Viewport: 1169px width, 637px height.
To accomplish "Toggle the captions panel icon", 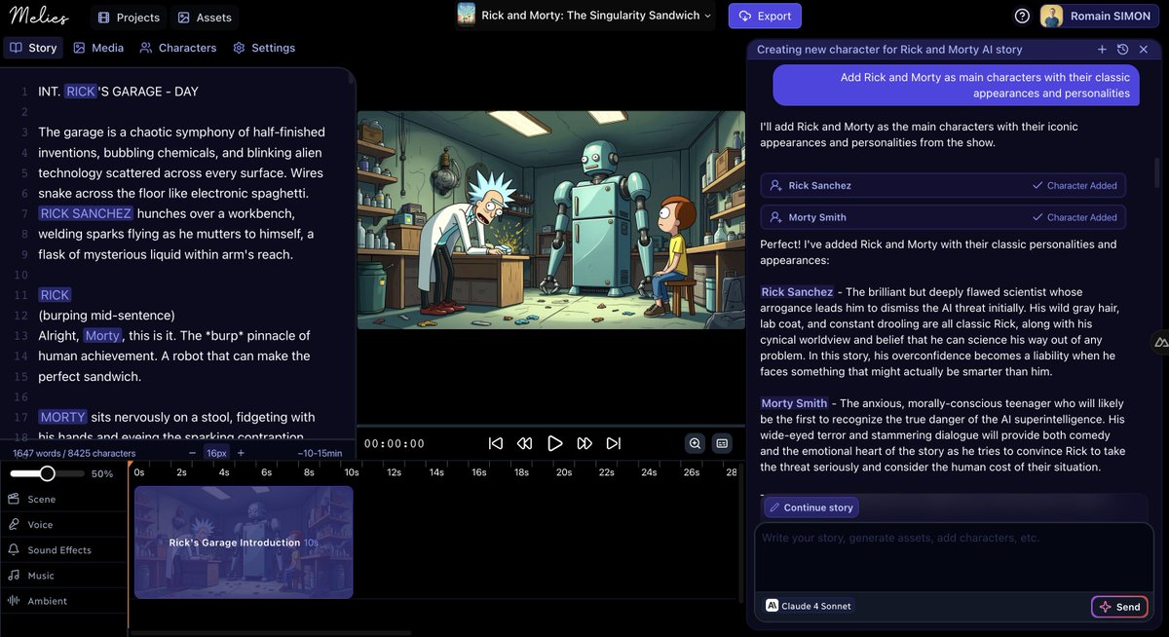I will coord(722,443).
